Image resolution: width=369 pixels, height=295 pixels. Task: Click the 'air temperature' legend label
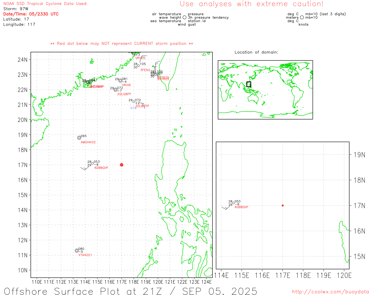tap(167, 14)
